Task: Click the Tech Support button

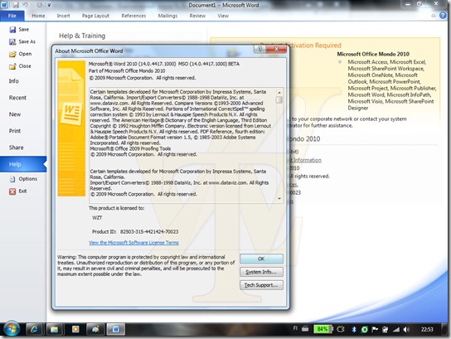Action: tap(261, 285)
